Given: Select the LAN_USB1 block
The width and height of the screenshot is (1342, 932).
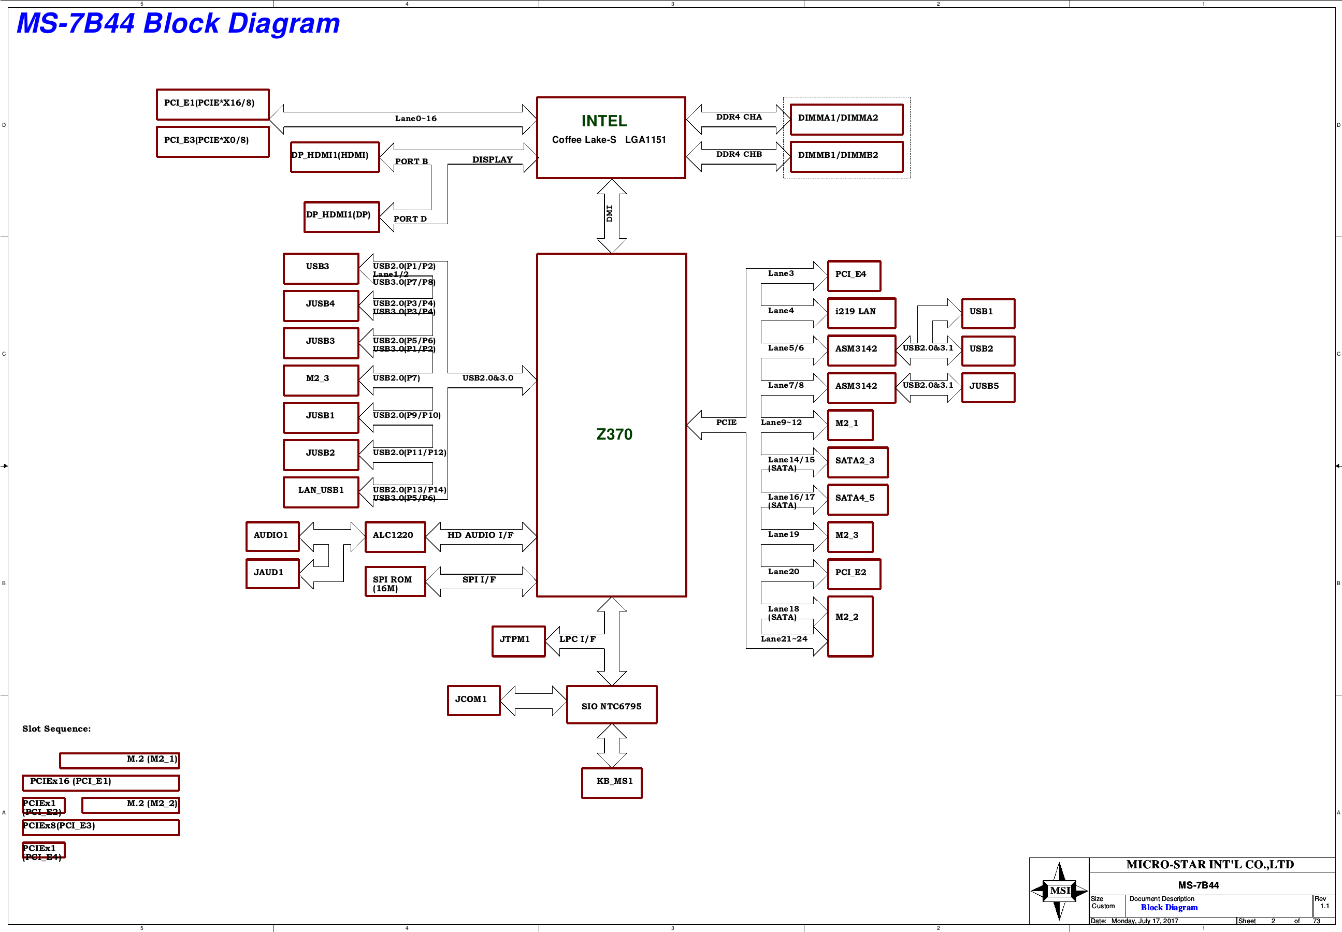Looking at the screenshot, I should (321, 492).
